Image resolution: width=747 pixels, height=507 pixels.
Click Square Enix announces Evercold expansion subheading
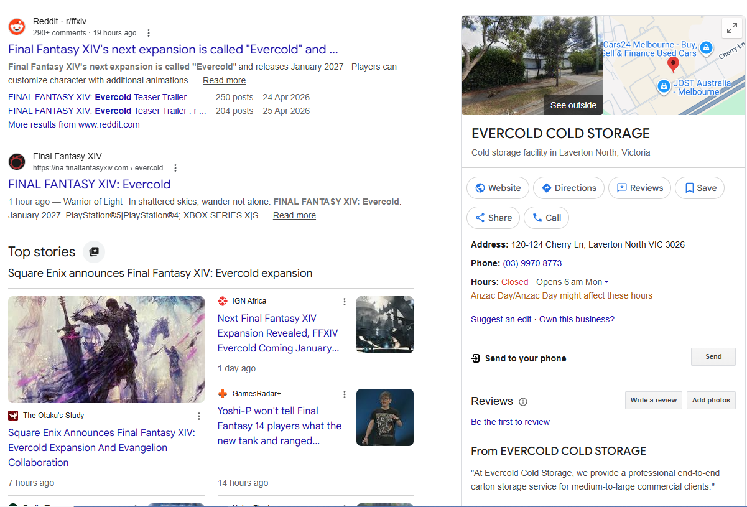click(x=160, y=273)
